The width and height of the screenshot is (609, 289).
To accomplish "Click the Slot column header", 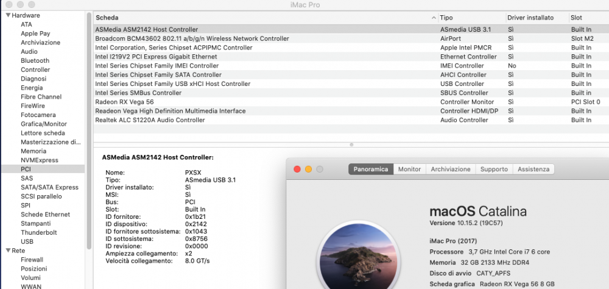I will 588,18.
